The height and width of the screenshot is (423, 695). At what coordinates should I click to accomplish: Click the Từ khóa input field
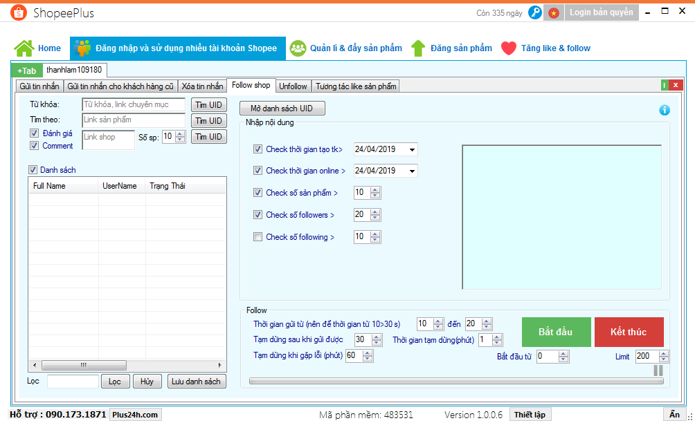pyautogui.click(x=134, y=104)
